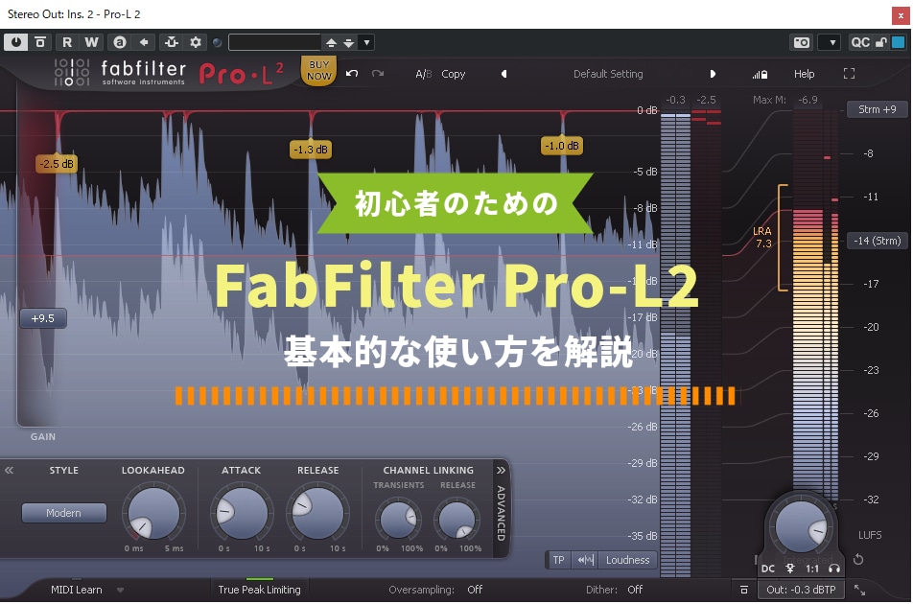
Task: Open MIDI Learn
Action: coord(77,590)
